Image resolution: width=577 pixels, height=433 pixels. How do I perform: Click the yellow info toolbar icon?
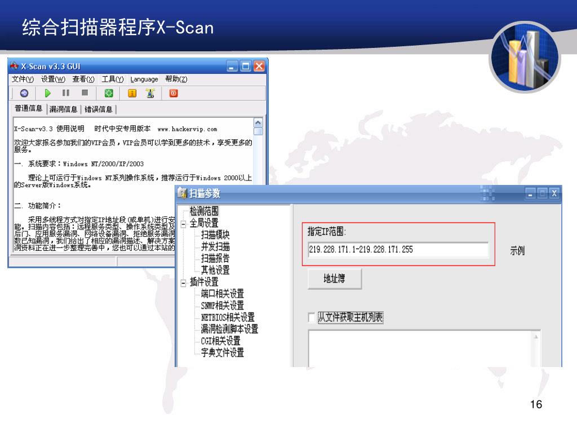tap(132, 93)
